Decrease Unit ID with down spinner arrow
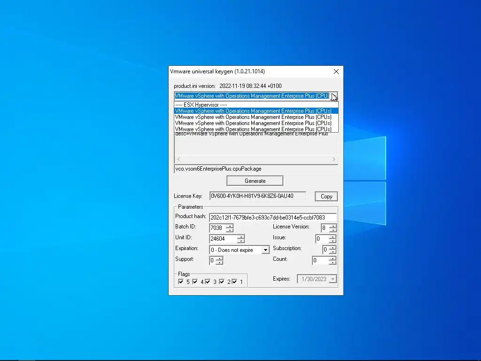Image resolution: width=481 pixels, height=361 pixels. pyautogui.click(x=241, y=241)
